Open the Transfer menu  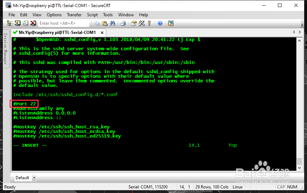[74, 15]
